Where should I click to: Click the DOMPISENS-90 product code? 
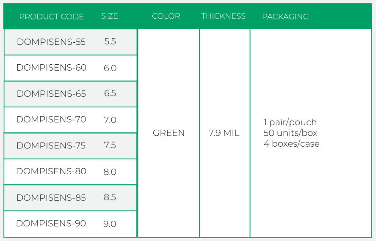click(x=51, y=223)
